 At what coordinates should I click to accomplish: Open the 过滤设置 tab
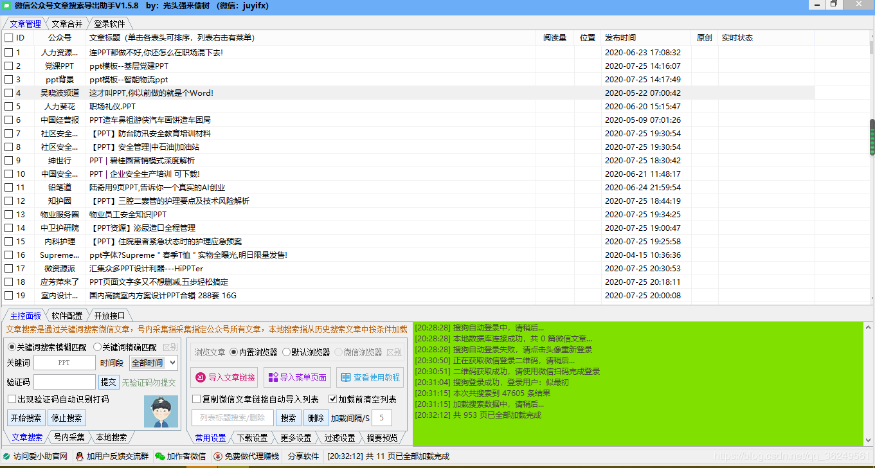click(x=339, y=438)
